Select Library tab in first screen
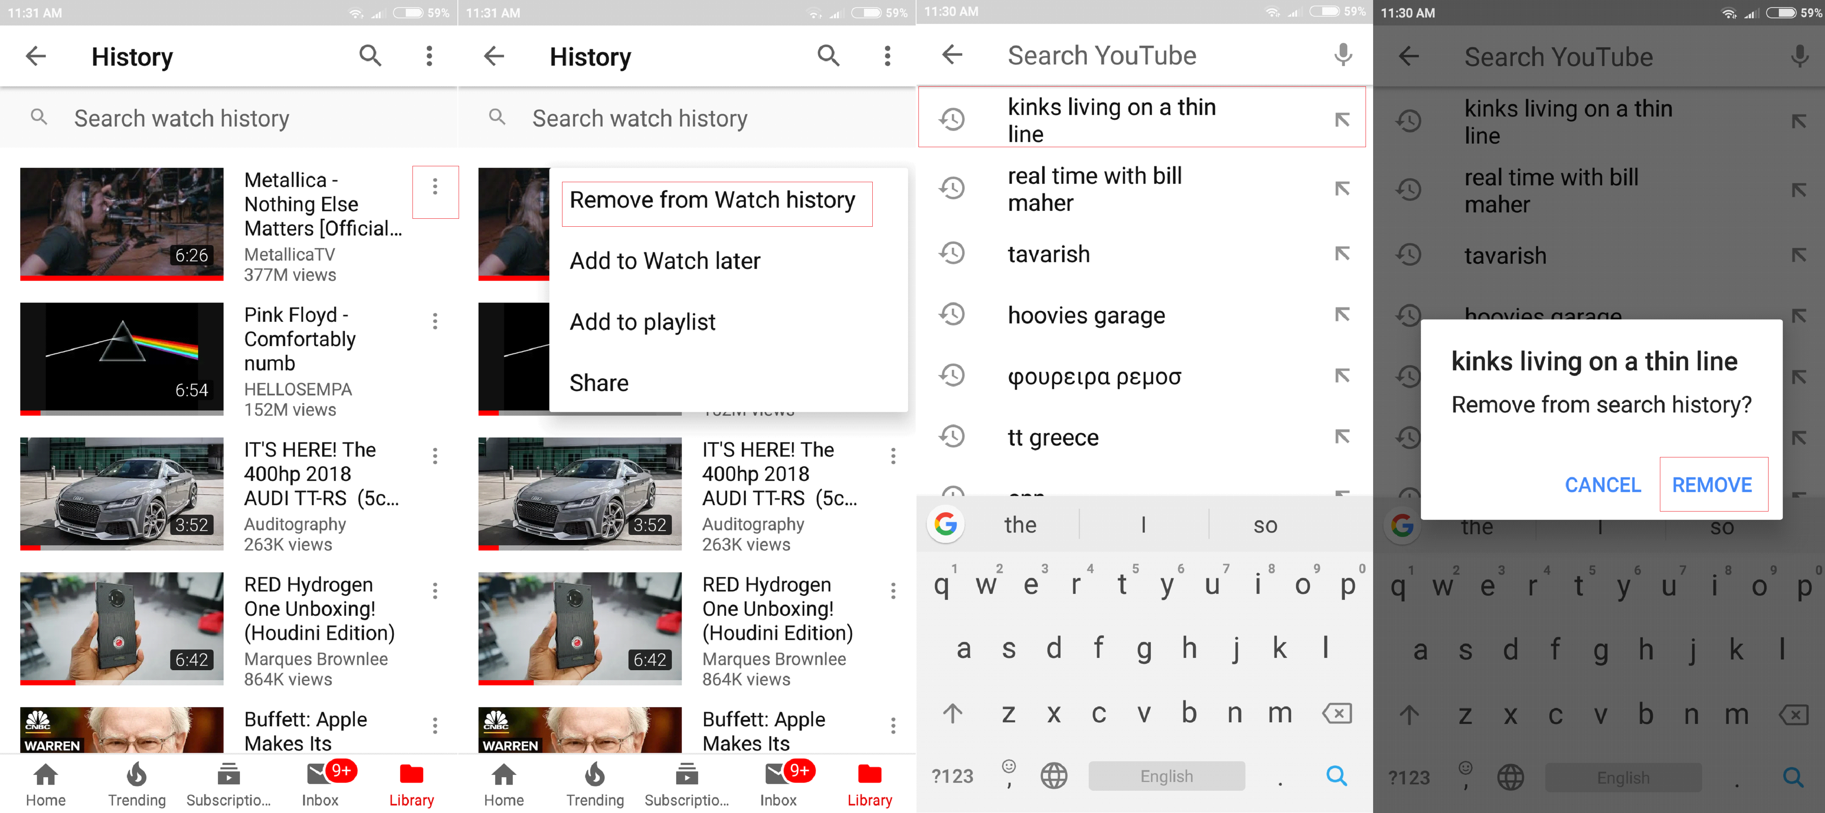 click(x=412, y=785)
